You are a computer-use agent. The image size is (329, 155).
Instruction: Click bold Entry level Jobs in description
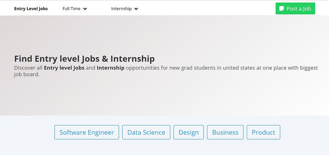(64, 68)
